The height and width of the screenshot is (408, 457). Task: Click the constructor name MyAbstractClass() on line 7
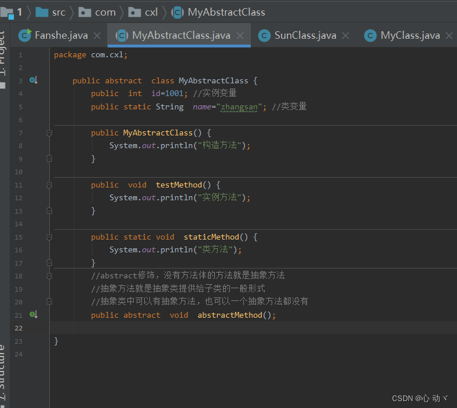162,133
